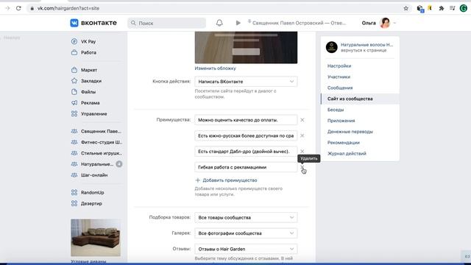Open community Стильные игрушк... in sidebar
The image size is (471, 265).
tap(102, 153)
